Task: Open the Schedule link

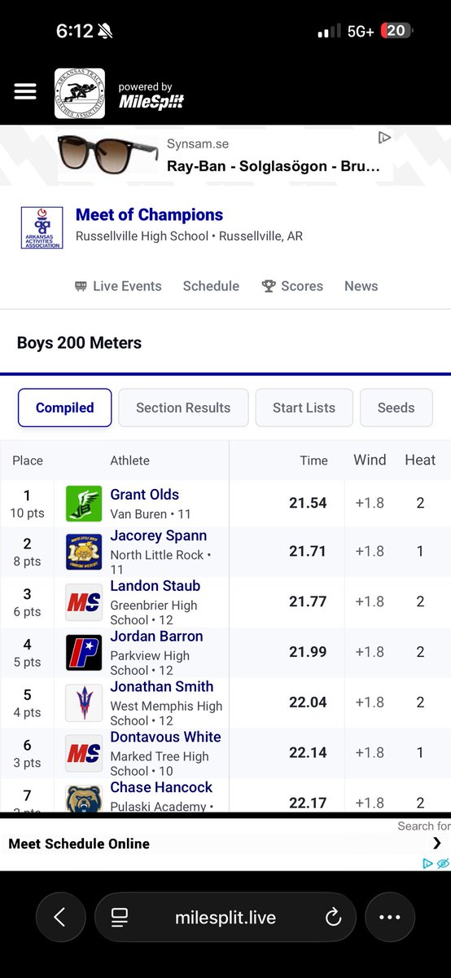Action: click(x=211, y=286)
